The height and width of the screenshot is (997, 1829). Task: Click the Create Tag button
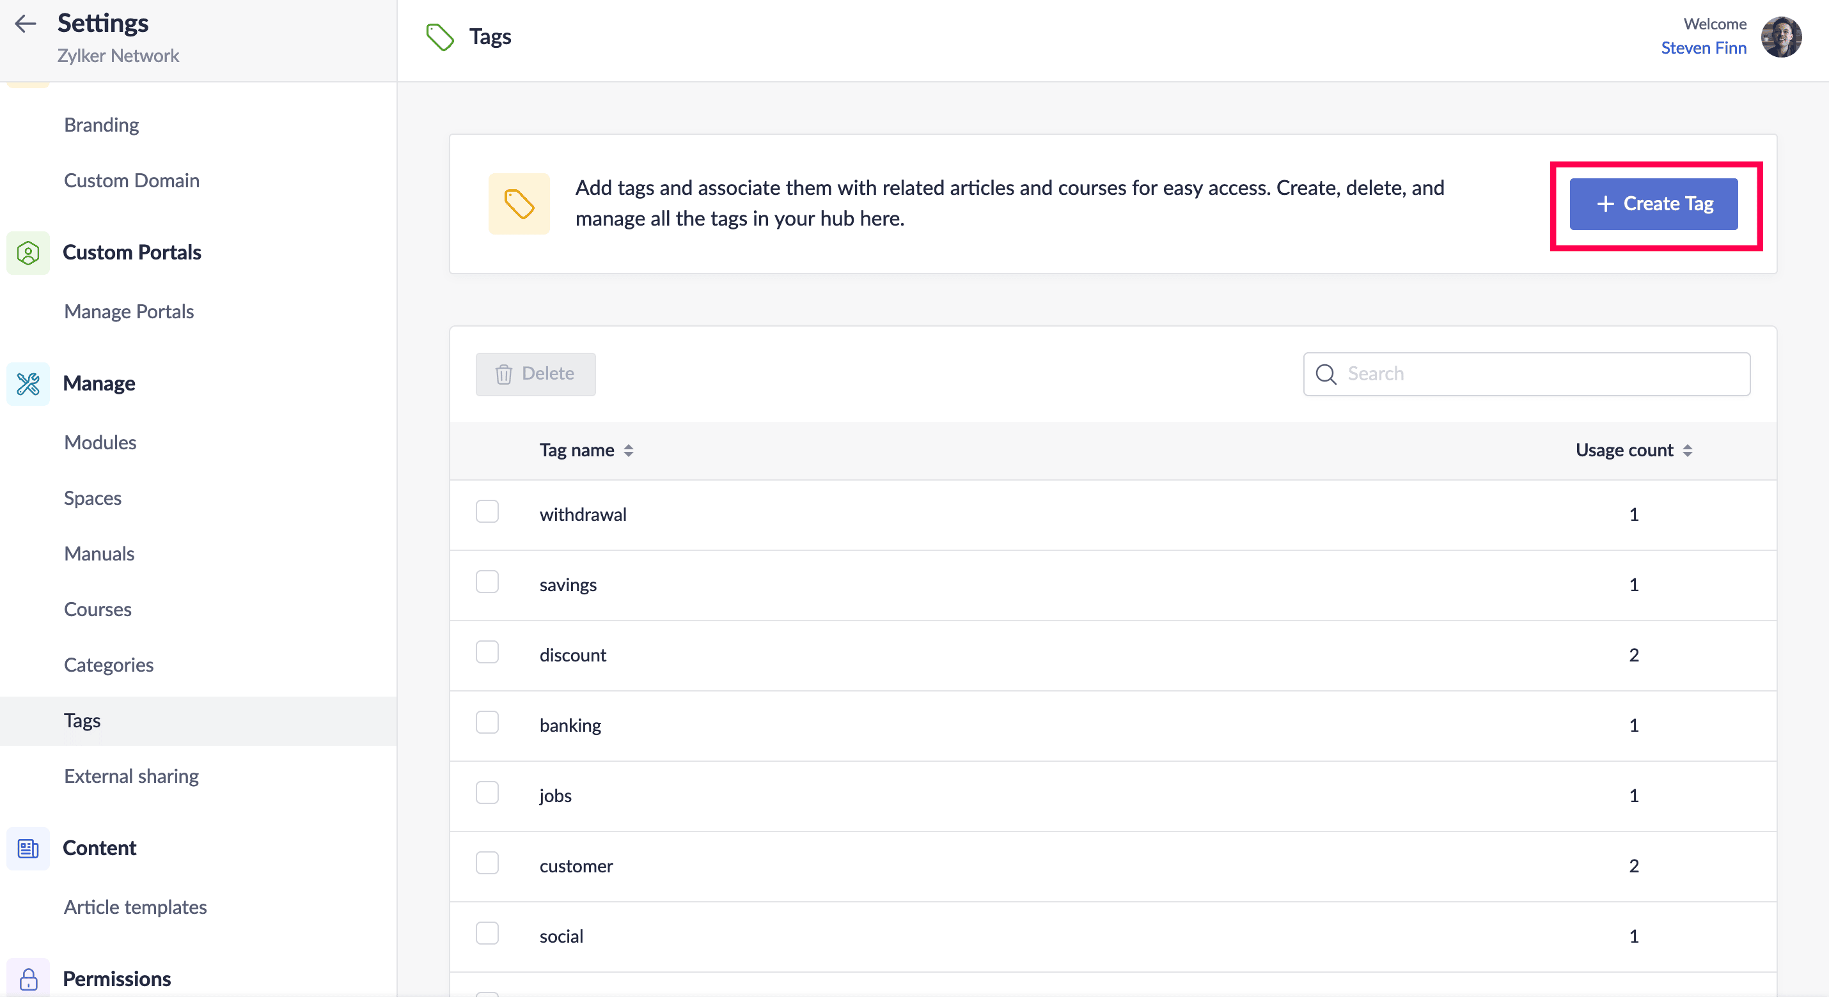coord(1654,205)
